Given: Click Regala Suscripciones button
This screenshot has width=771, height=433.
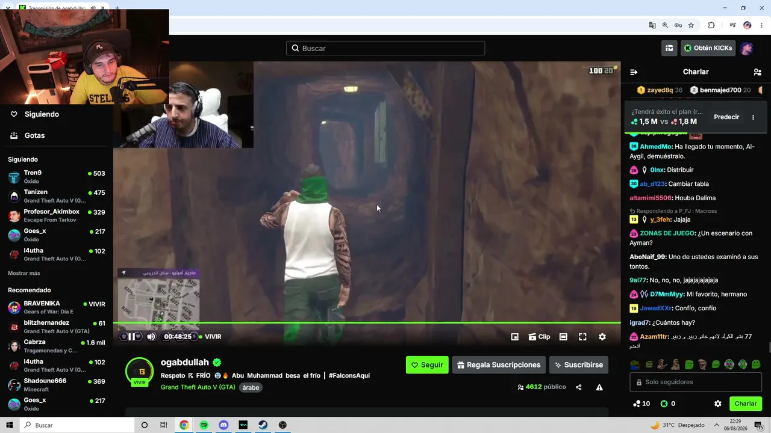Looking at the screenshot, I should click(499, 365).
